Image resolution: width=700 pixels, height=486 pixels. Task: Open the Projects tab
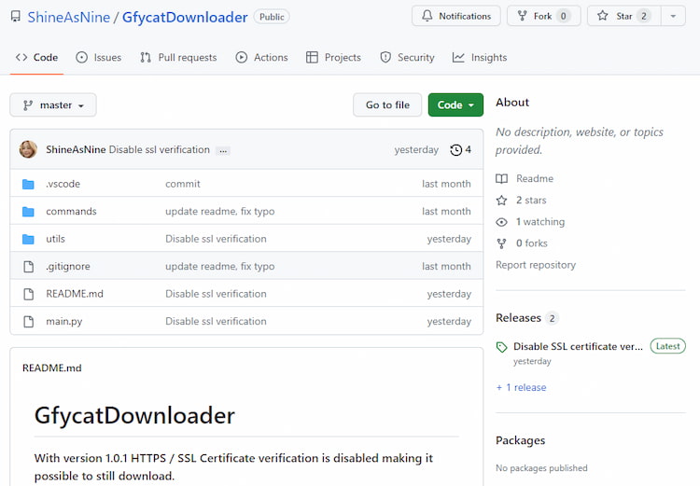tap(333, 58)
